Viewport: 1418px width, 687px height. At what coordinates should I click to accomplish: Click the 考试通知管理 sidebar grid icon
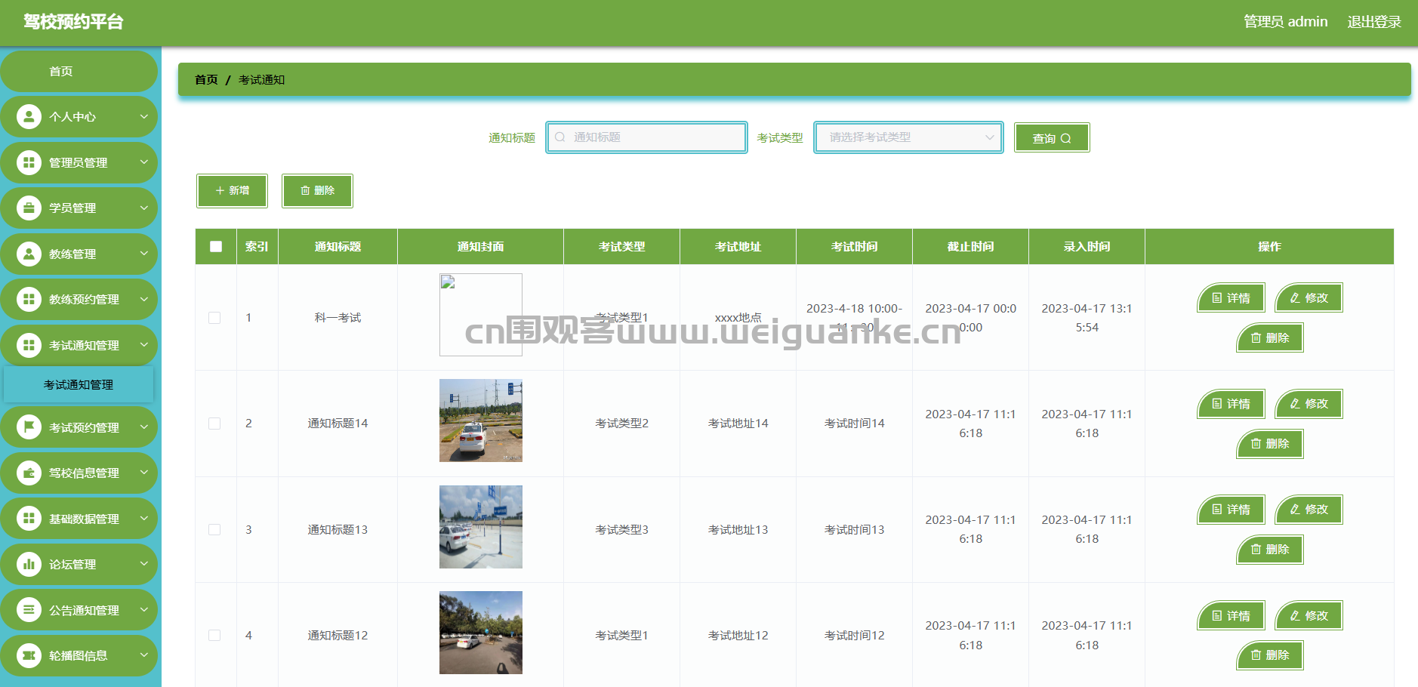[x=29, y=345]
